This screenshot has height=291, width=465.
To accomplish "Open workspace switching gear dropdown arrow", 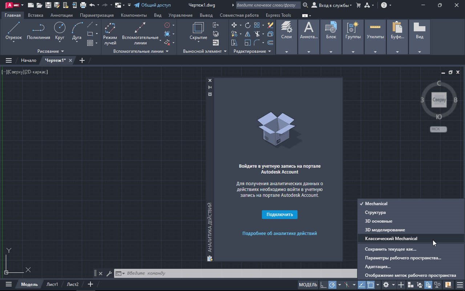I will pyautogui.click(x=393, y=285).
